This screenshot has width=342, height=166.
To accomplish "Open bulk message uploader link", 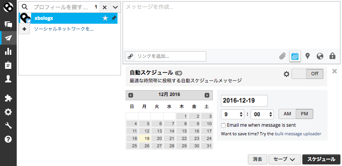I will (x=298, y=134).
